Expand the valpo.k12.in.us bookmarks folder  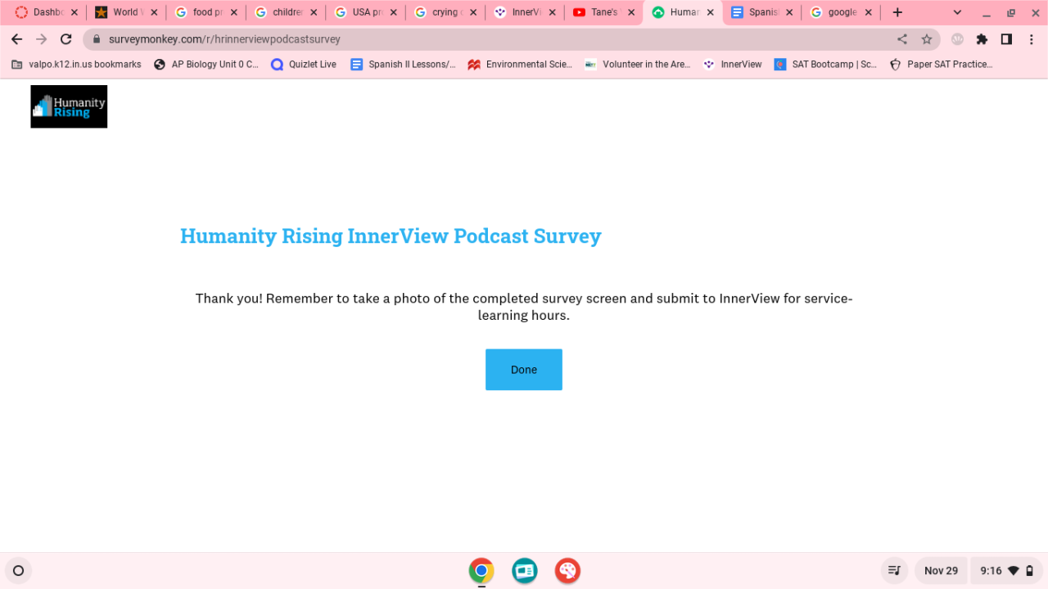click(75, 65)
